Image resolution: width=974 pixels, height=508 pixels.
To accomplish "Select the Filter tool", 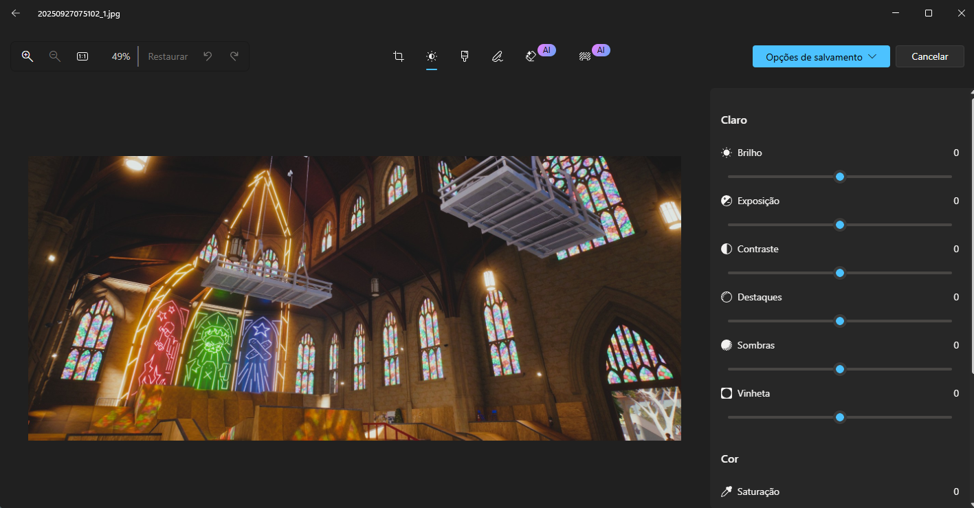I will pos(465,56).
